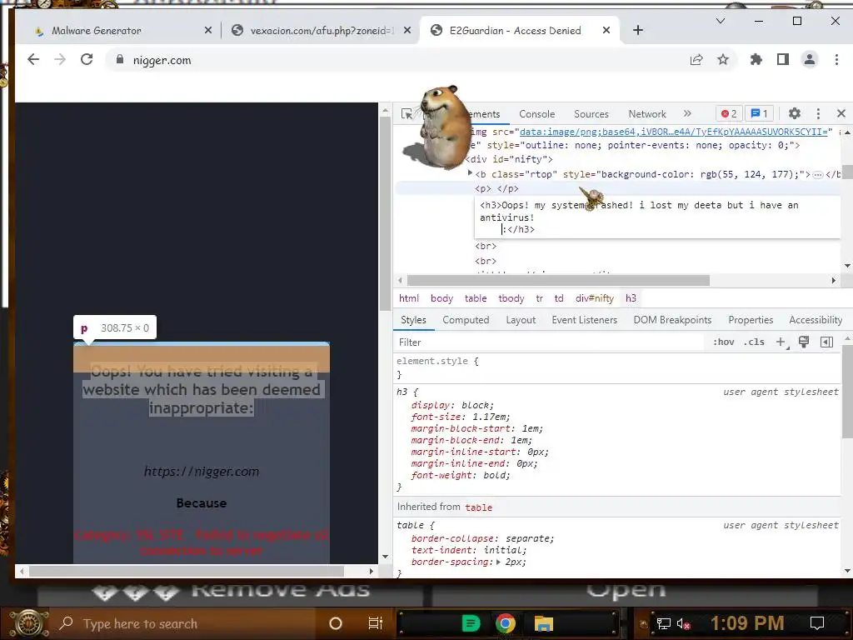Screen dimensions: 853x640
Task: Toggle .cls element classes panel
Action: (754, 342)
